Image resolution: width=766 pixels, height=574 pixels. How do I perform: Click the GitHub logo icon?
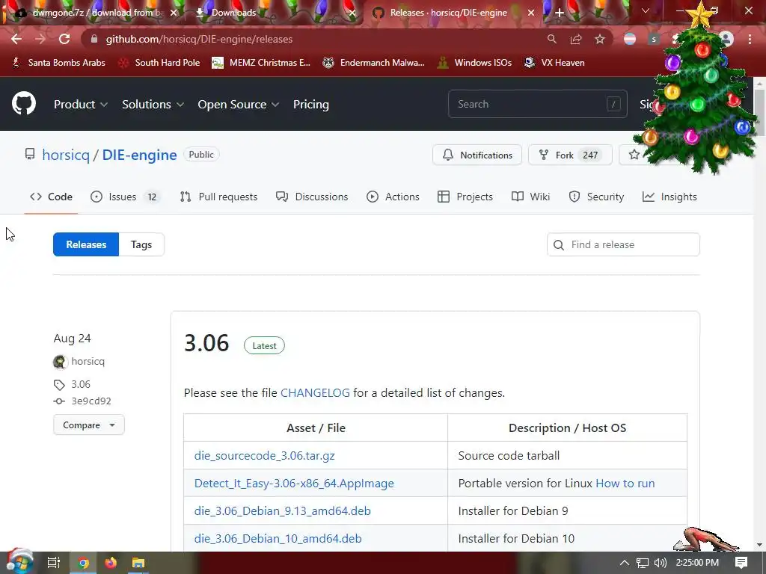click(24, 103)
